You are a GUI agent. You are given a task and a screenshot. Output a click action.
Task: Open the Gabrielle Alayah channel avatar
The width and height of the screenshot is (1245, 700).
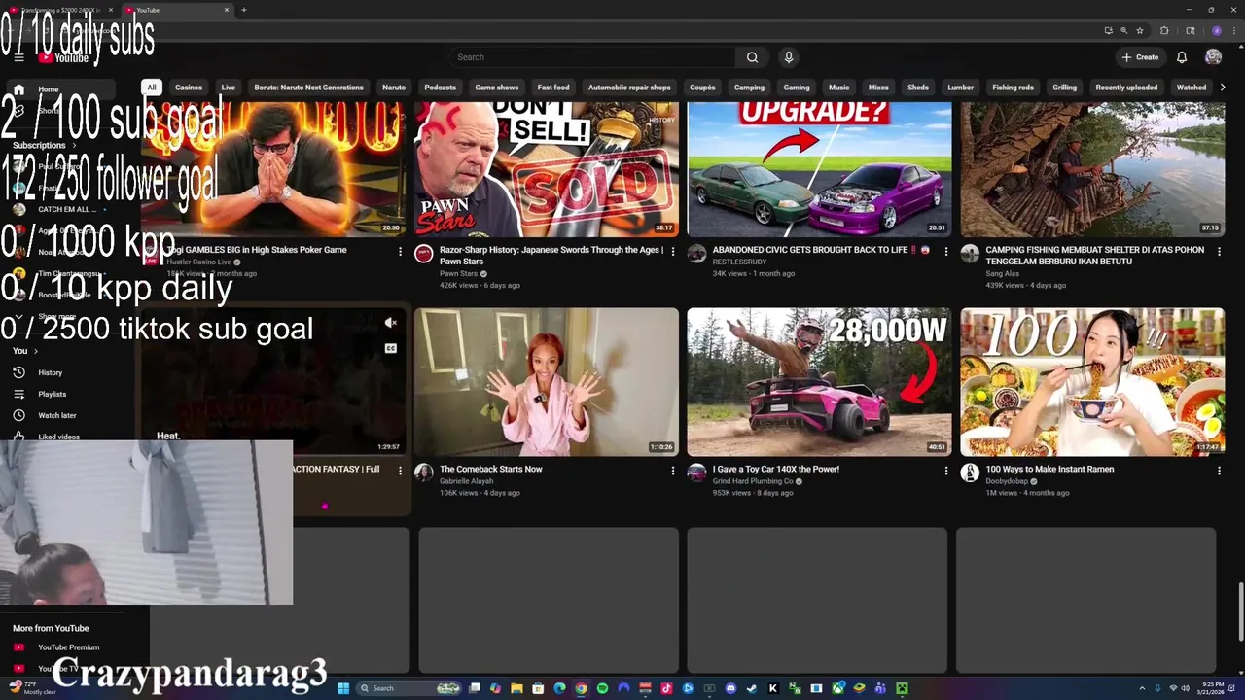423,472
